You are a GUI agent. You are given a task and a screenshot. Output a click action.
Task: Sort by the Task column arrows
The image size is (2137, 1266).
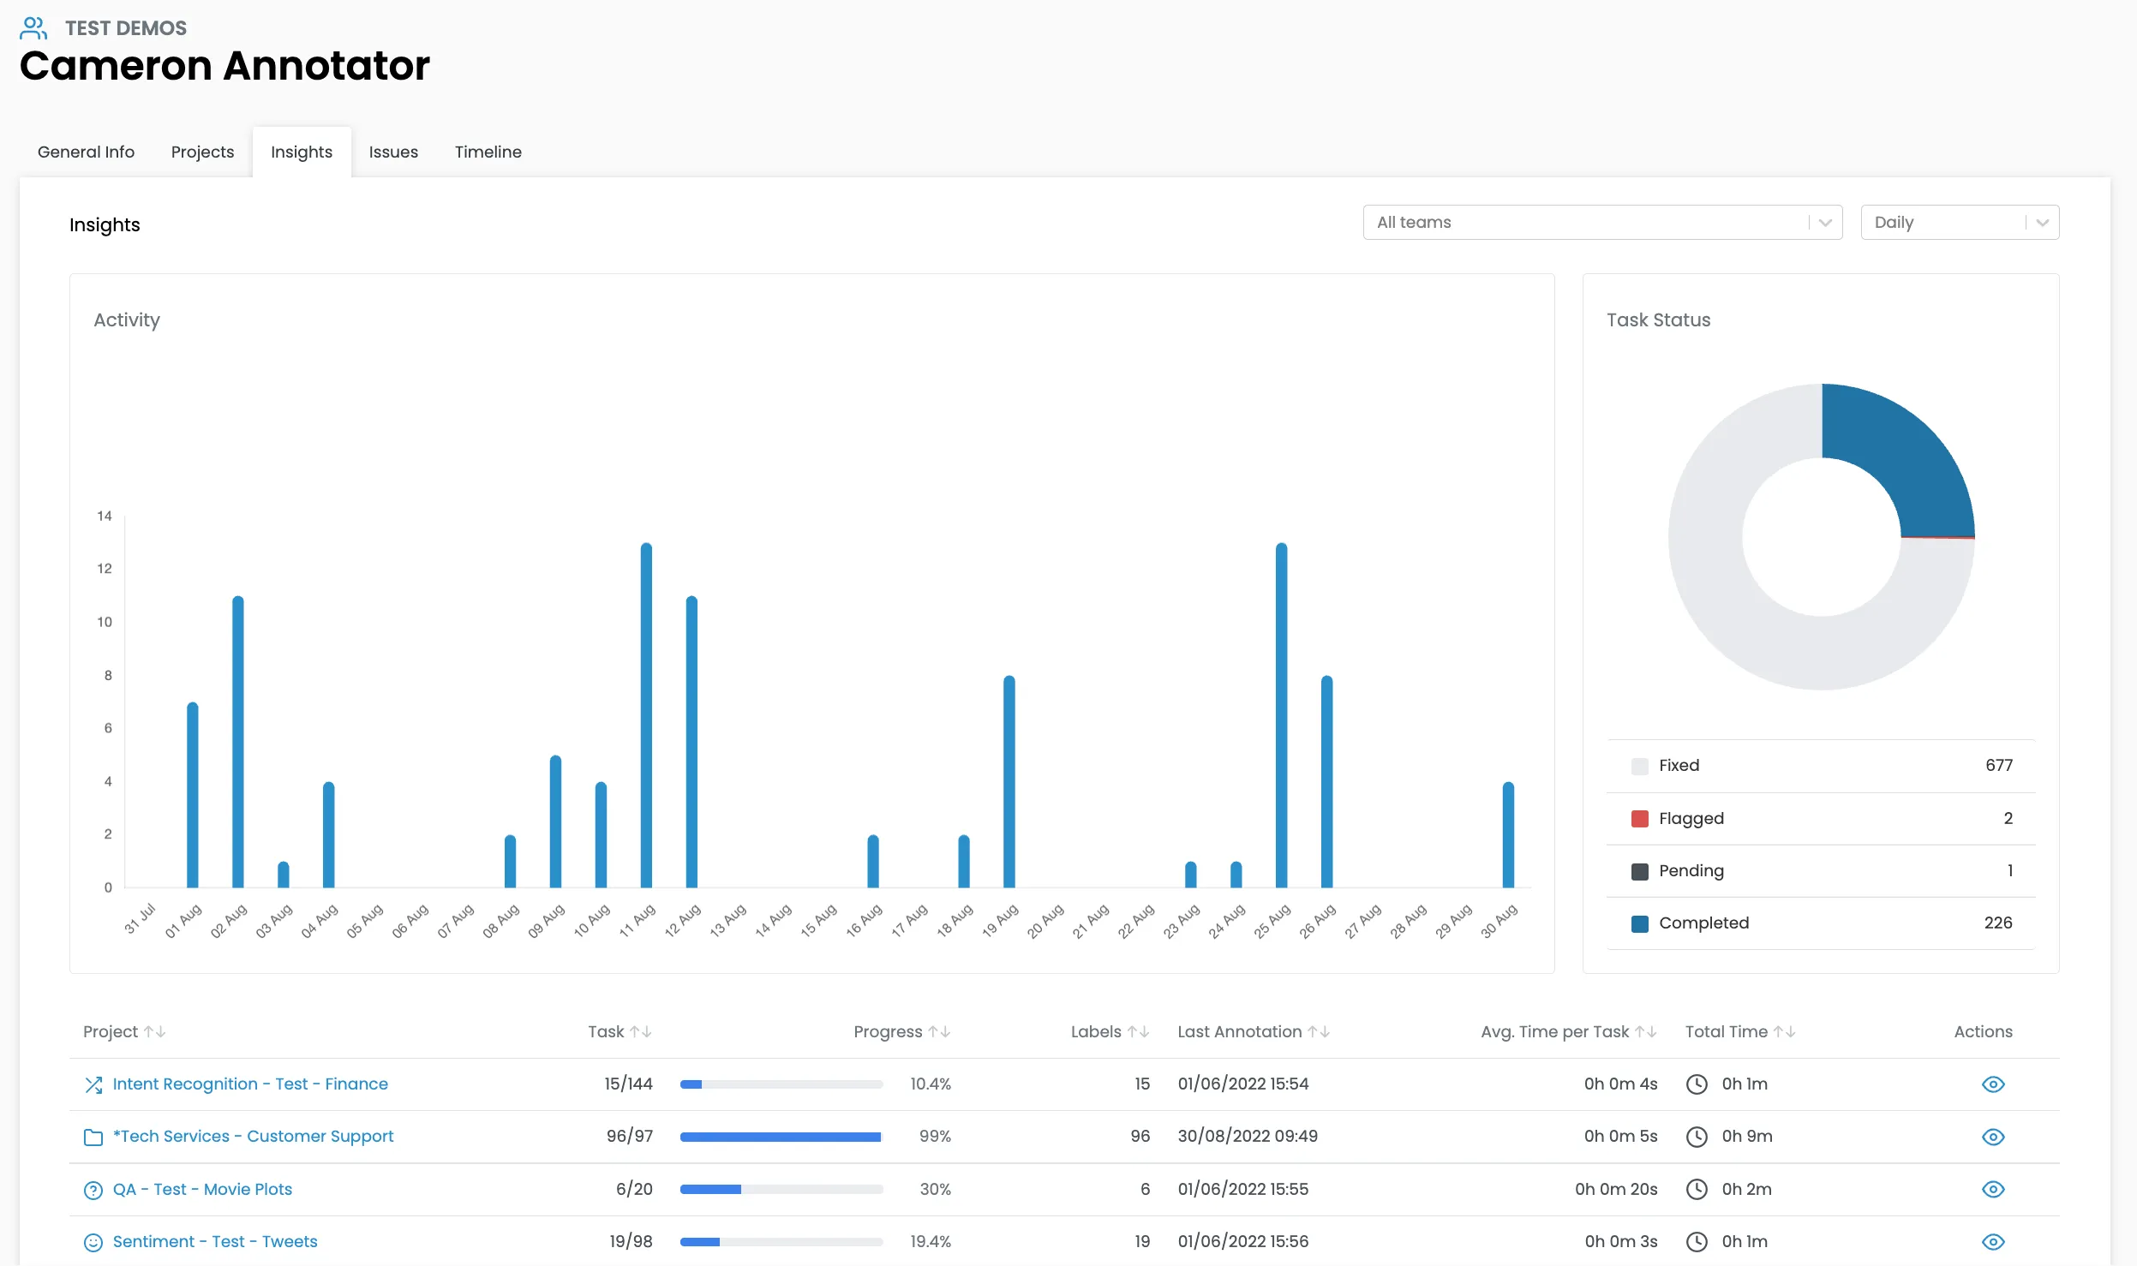coord(641,1031)
